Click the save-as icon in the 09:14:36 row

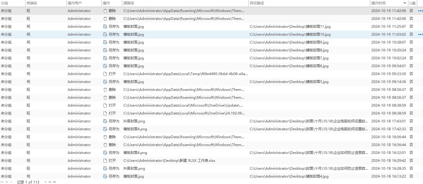pyautogui.click(x=105, y=82)
